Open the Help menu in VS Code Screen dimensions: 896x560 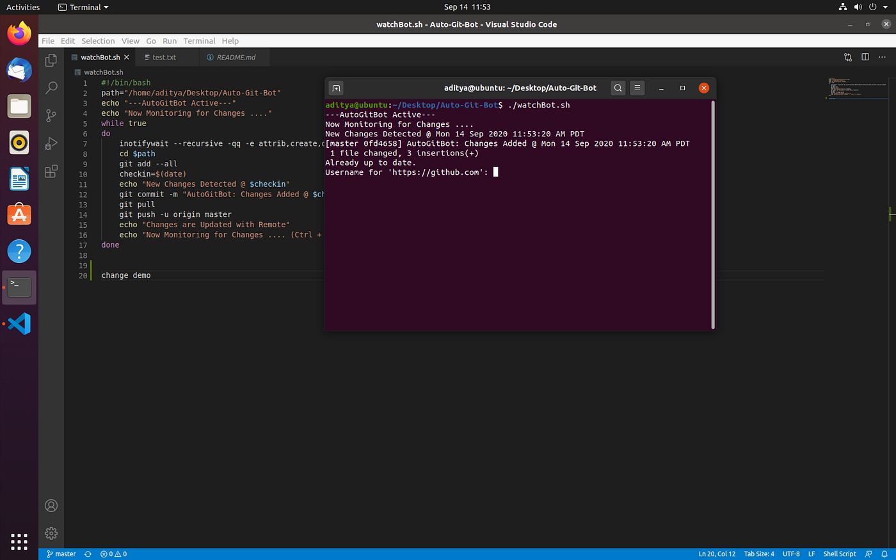coord(230,41)
